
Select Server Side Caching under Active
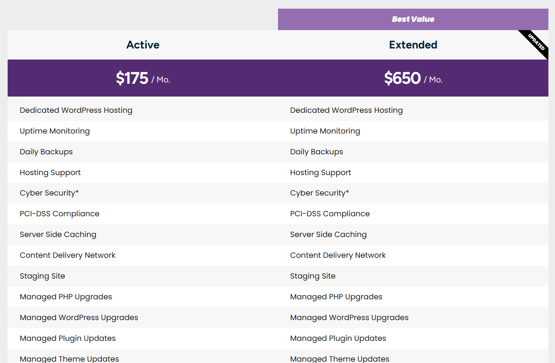[x=58, y=234]
